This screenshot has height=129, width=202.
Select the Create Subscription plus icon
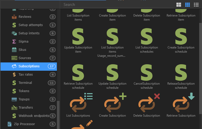click(x=115, y=102)
